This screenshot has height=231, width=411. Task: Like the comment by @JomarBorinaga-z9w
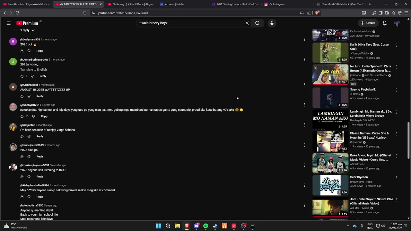point(22,76)
